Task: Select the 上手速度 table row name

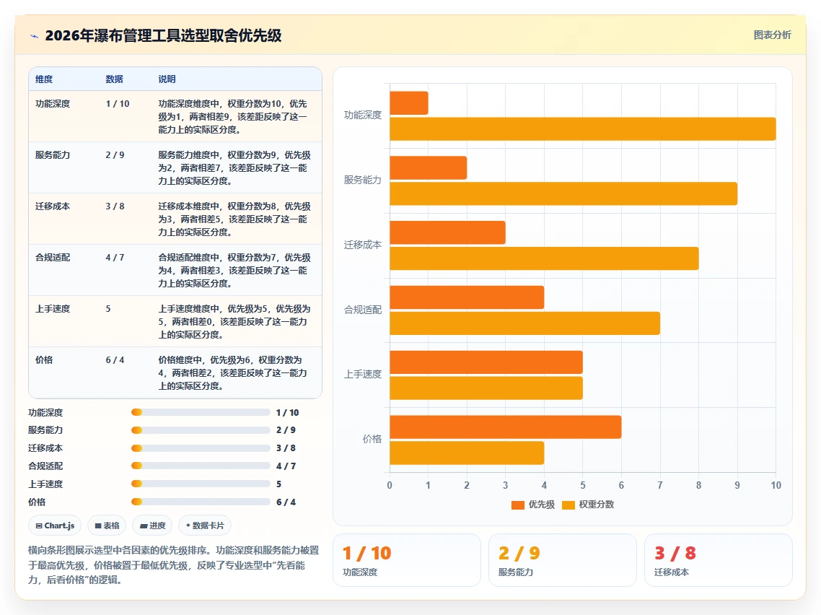Action: [x=53, y=309]
